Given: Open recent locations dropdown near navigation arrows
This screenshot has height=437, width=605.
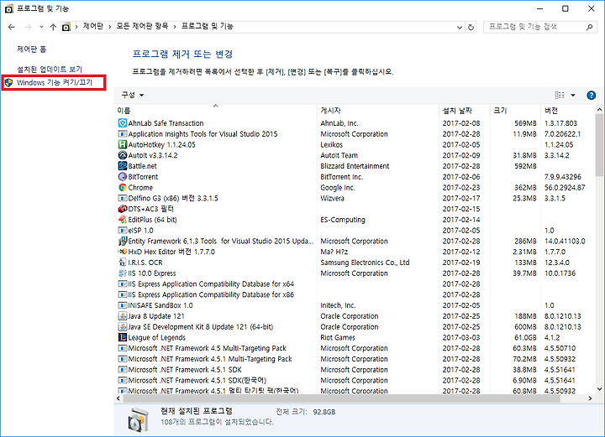Looking at the screenshot, I should tap(41, 27).
